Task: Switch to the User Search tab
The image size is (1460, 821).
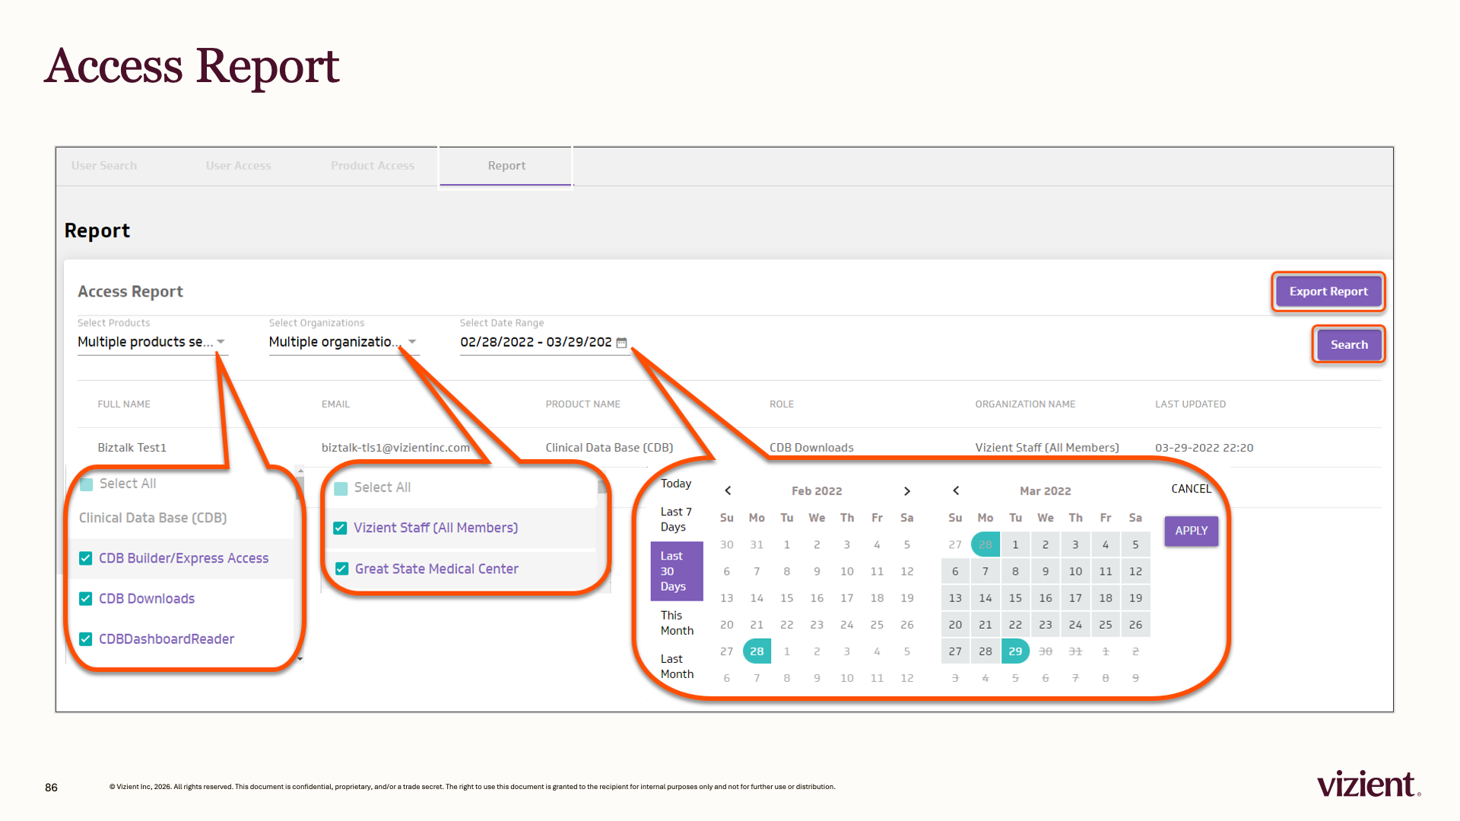Action: tap(104, 166)
